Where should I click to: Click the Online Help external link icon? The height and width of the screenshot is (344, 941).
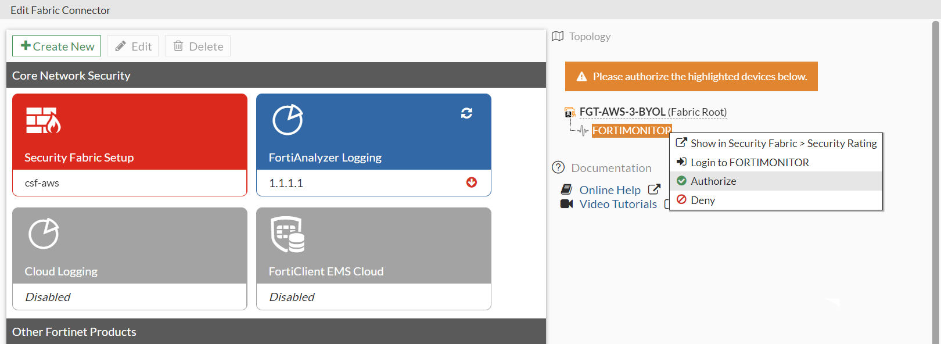(x=654, y=189)
